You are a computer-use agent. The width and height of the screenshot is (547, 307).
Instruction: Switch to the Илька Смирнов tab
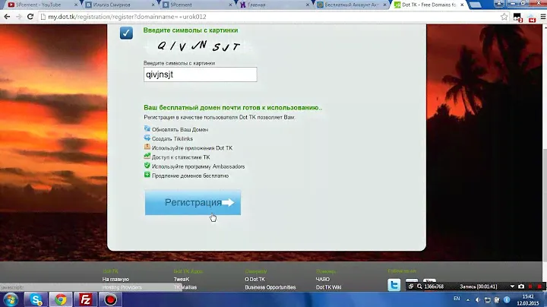pos(112,5)
